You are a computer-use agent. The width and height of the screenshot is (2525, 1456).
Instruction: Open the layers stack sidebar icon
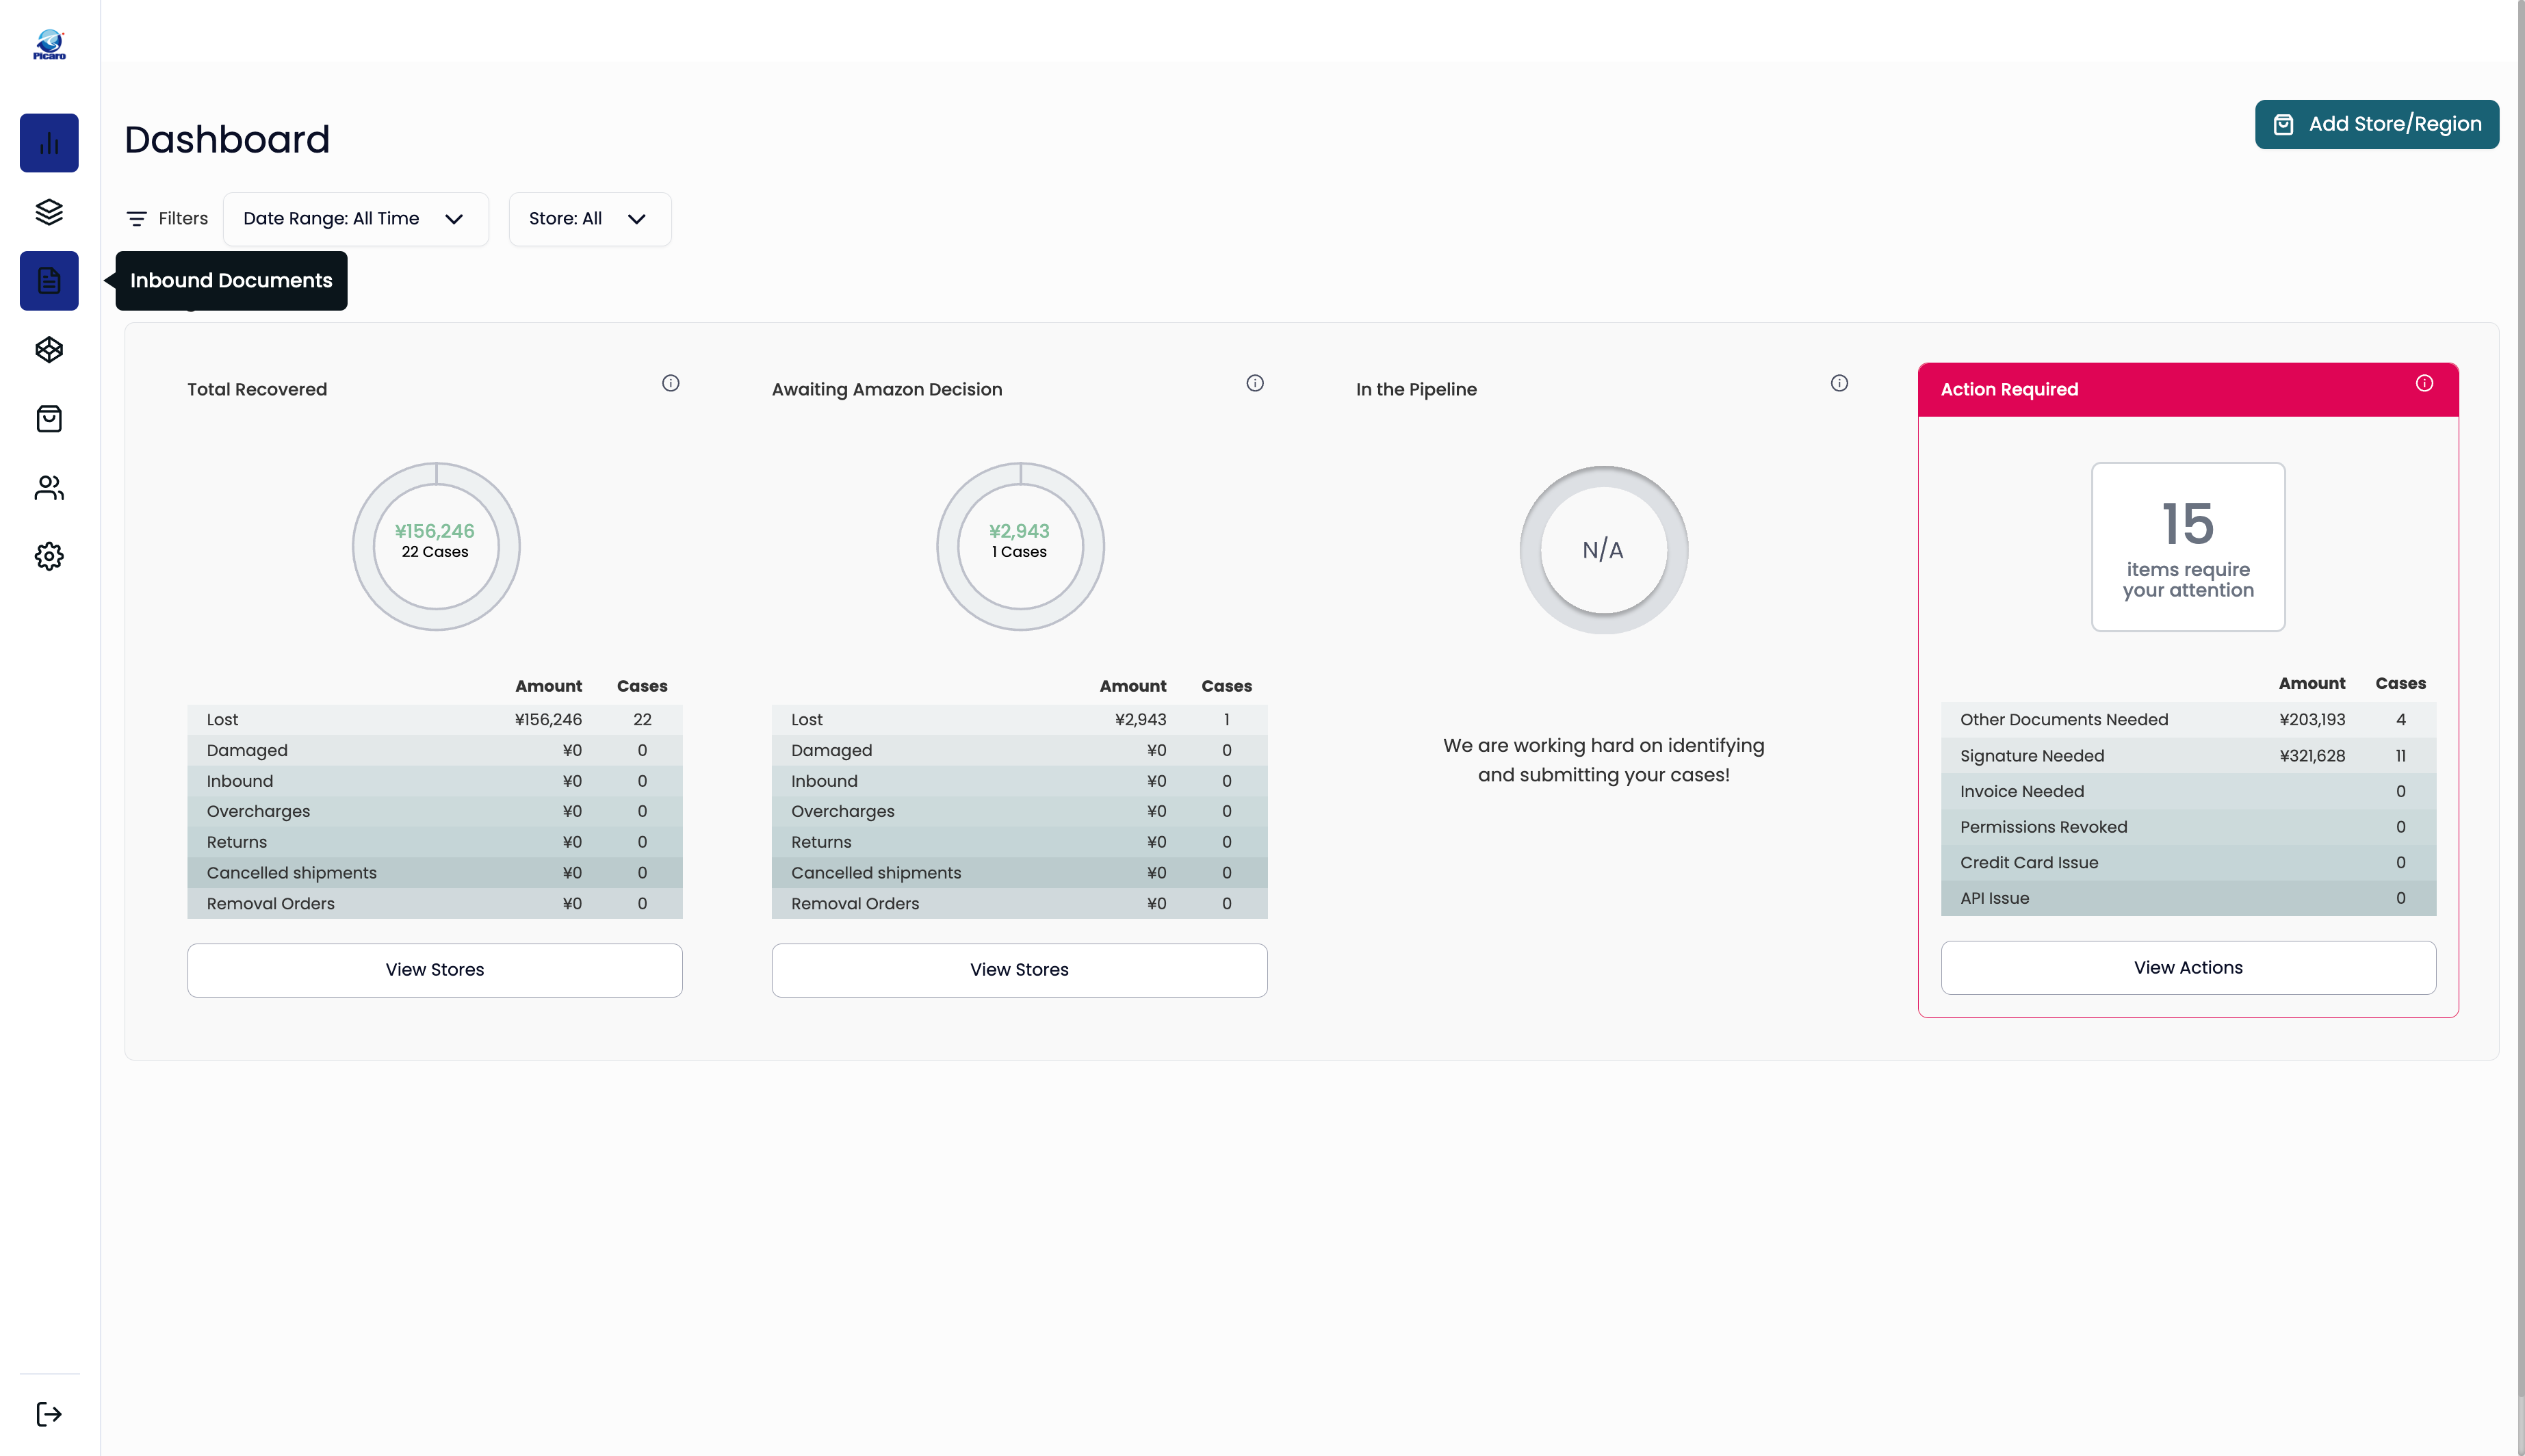pos(49,212)
